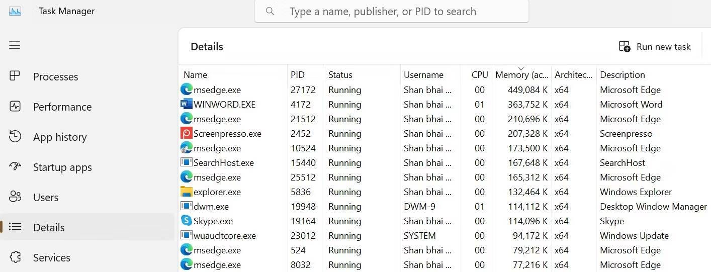
Task: Click Edge icon for PID 25512 row
Action: (187, 177)
